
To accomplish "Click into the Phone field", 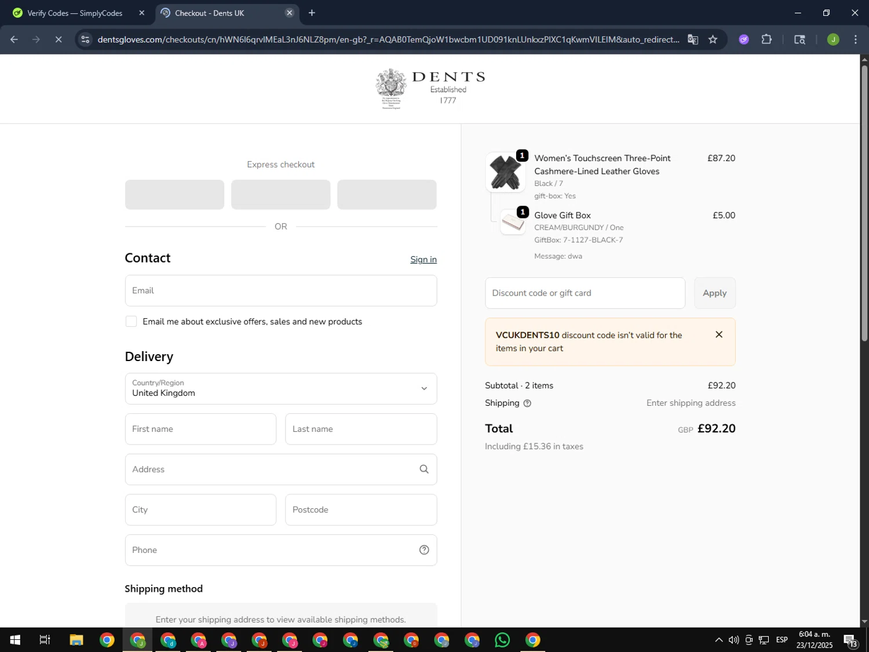I will 281,550.
